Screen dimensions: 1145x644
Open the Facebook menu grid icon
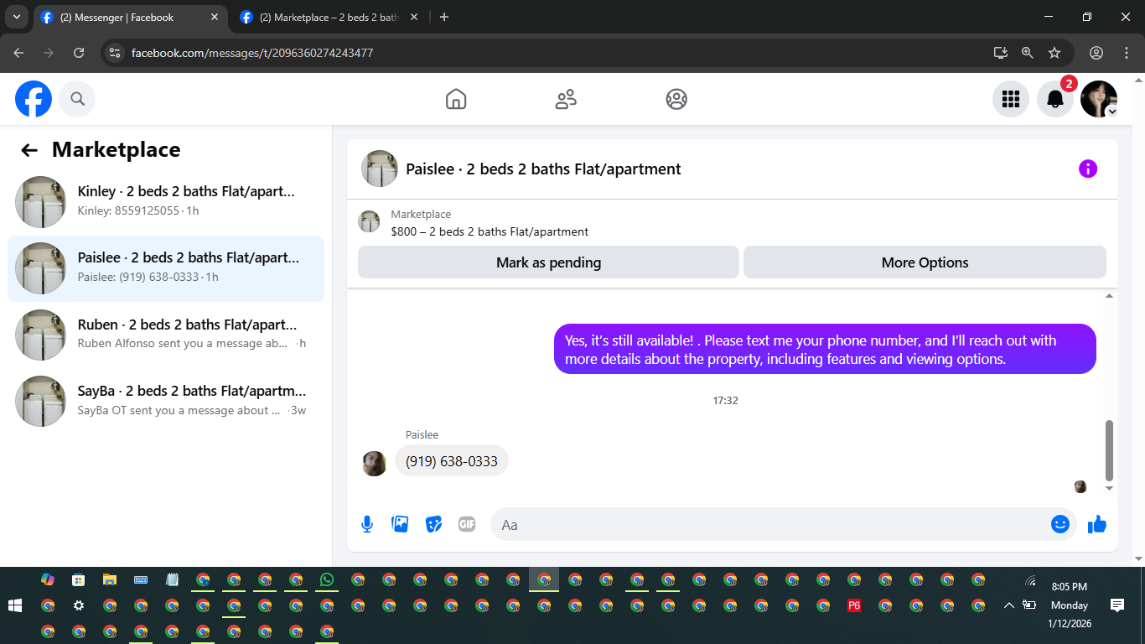(1011, 99)
